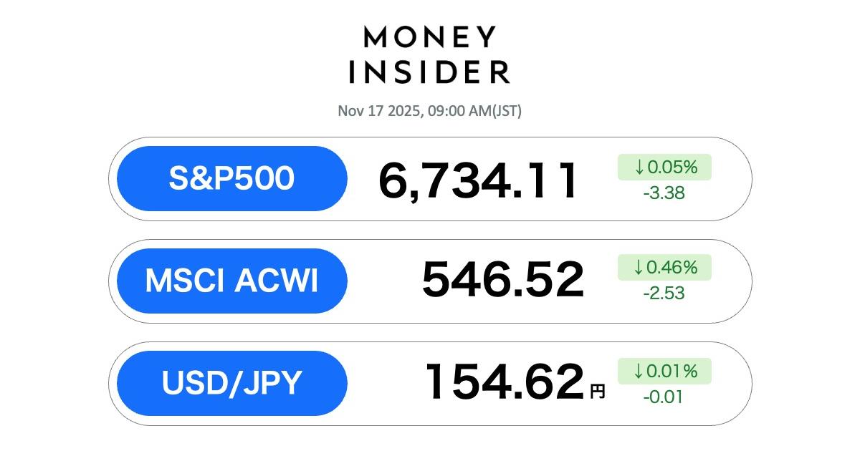Click the -3.38 point change
Image resolution: width=860 pixels, height=451 pixels.
click(664, 193)
